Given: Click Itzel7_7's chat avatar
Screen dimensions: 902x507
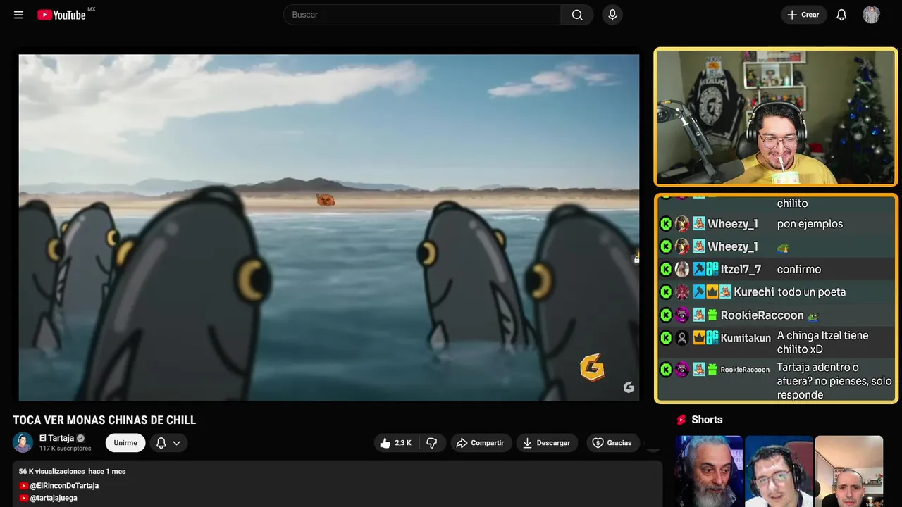Looking at the screenshot, I should point(682,269).
